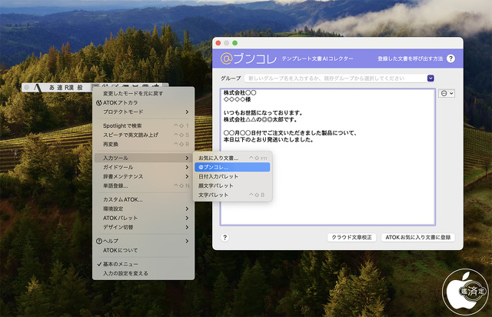Click the help icon in the purple header

pyautogui.click(x=450, y=58)
